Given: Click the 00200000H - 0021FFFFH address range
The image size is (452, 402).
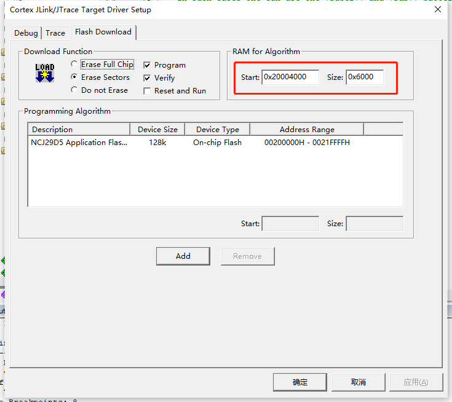Looking at the screenshot, I should coord(307,143).
